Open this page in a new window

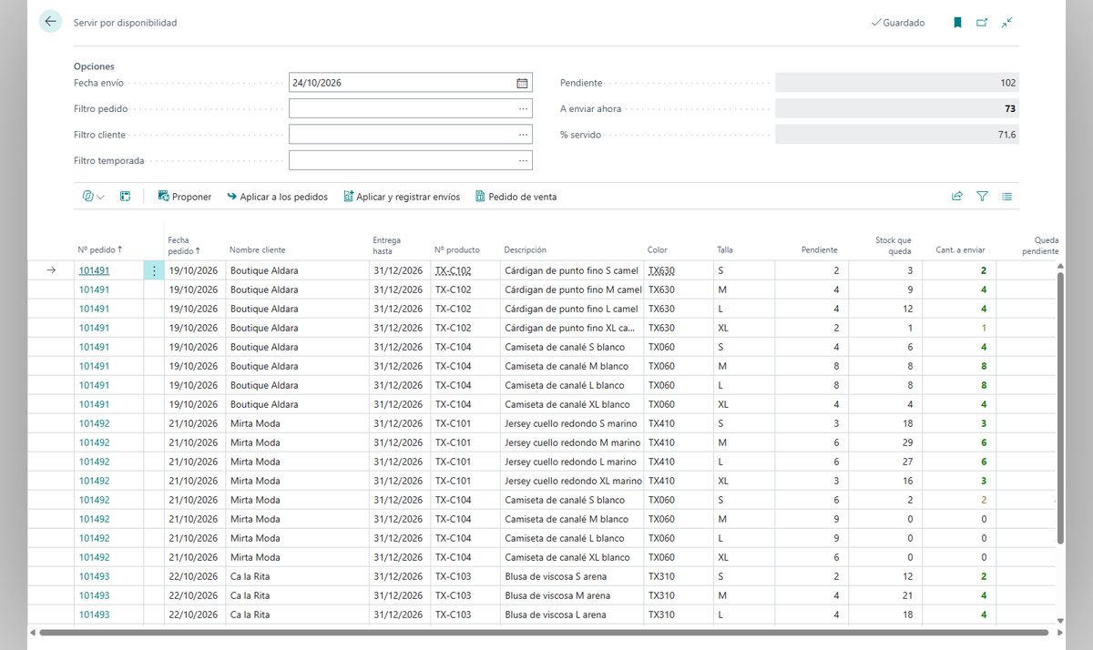pos(982,23)
